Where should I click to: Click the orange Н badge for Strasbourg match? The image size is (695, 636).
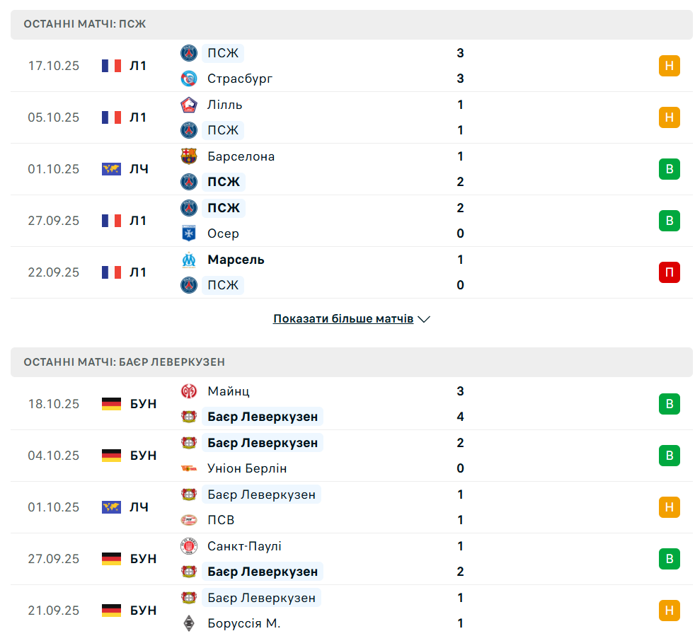pyautogui.click(x=669, y=66)
